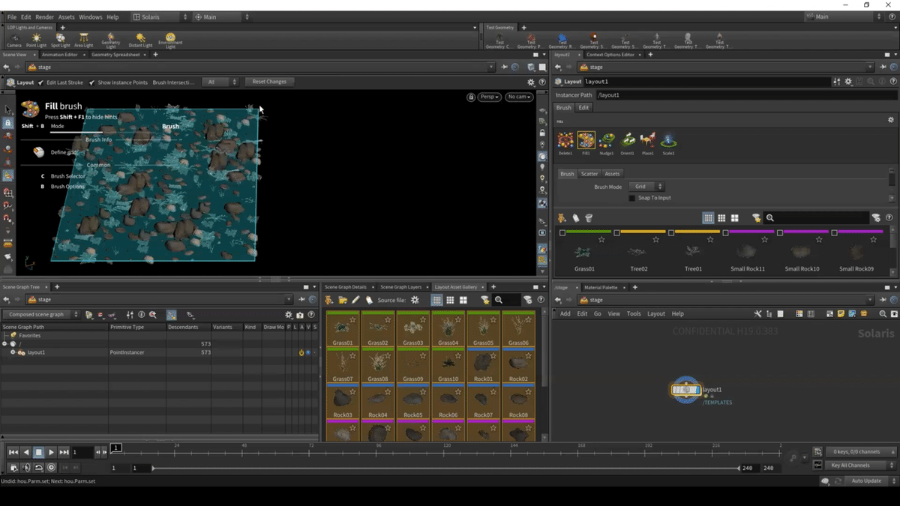Click the green color bar above Grass01
Image resolution: width=900 pixels, height=506 pixels.
coord(588,232)
